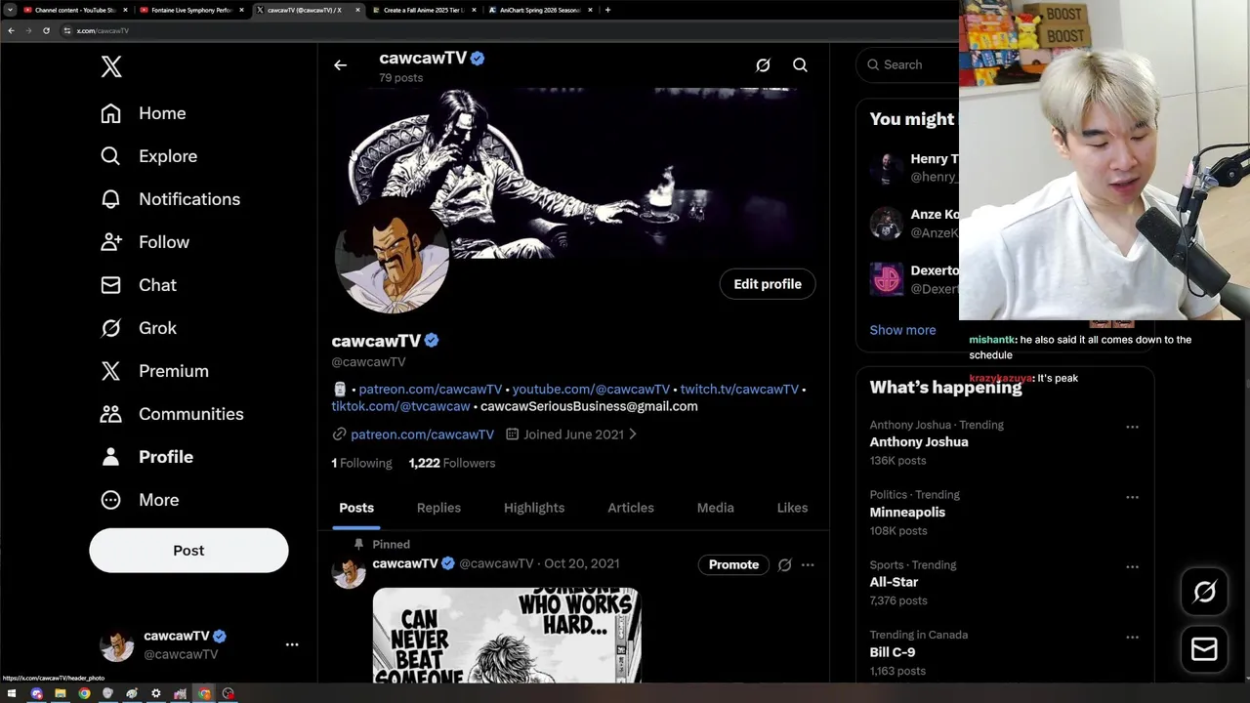
Task: Open Notifications in the sidebar
Action: point(170,199)
